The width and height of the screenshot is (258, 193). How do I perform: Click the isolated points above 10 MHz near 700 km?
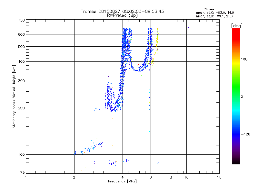coord(189,27)
